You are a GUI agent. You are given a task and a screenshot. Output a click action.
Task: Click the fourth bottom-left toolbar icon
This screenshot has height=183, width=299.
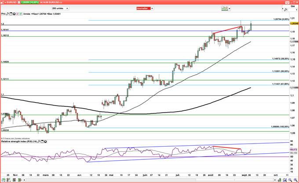[19, 180]
